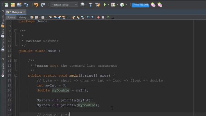
Task: Collapse the Javadoc fold at line 14
Action: tap(16, 61)
